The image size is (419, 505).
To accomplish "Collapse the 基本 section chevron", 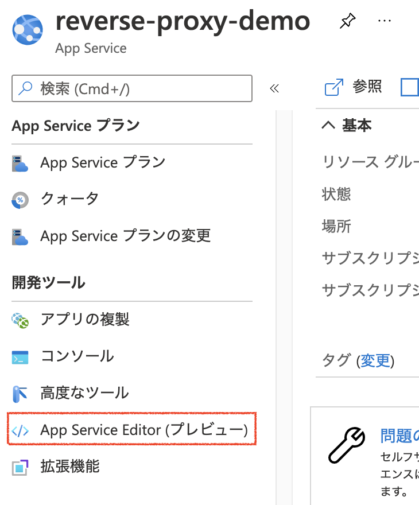I will coord(328,125).
